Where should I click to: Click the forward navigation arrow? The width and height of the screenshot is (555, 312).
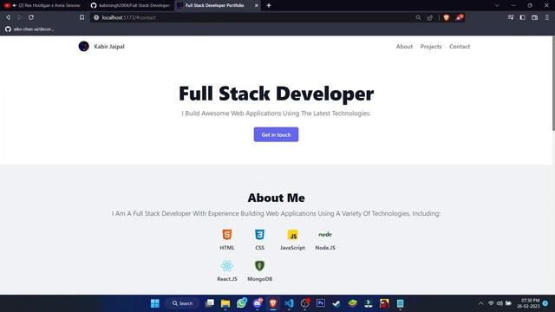19,17
